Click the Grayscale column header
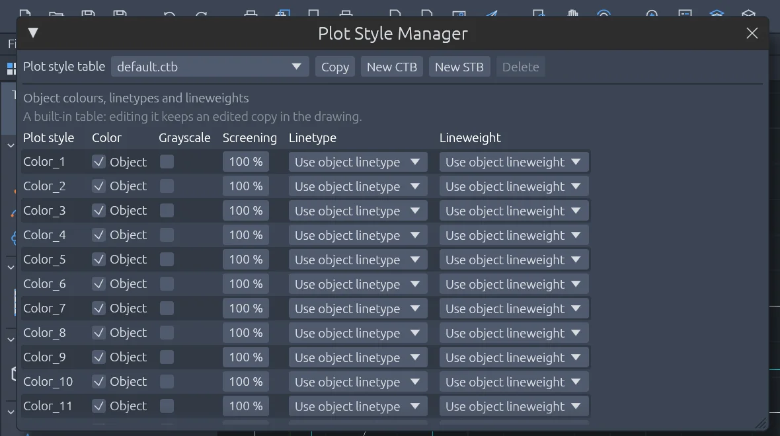The width and height of the screenshot is (780, 436). click(184, 137)
